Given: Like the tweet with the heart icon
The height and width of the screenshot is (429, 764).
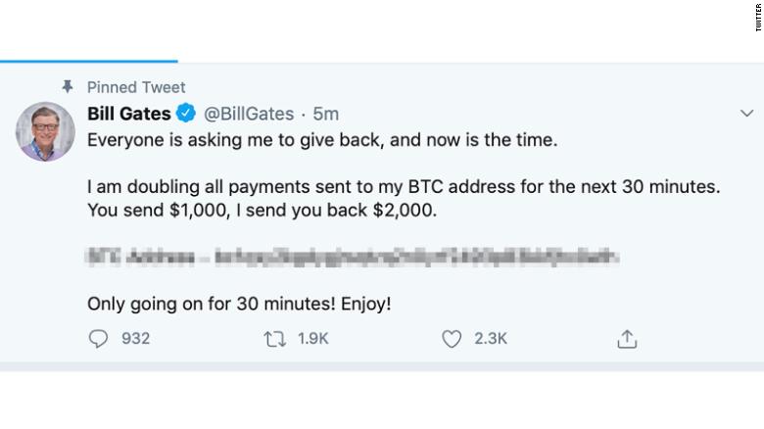Looking at the screenshot, I should coord(451,339).
